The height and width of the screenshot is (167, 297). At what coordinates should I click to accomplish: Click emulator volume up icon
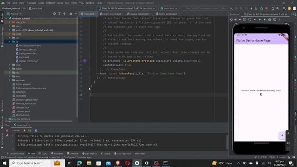(x=236, y=19)
